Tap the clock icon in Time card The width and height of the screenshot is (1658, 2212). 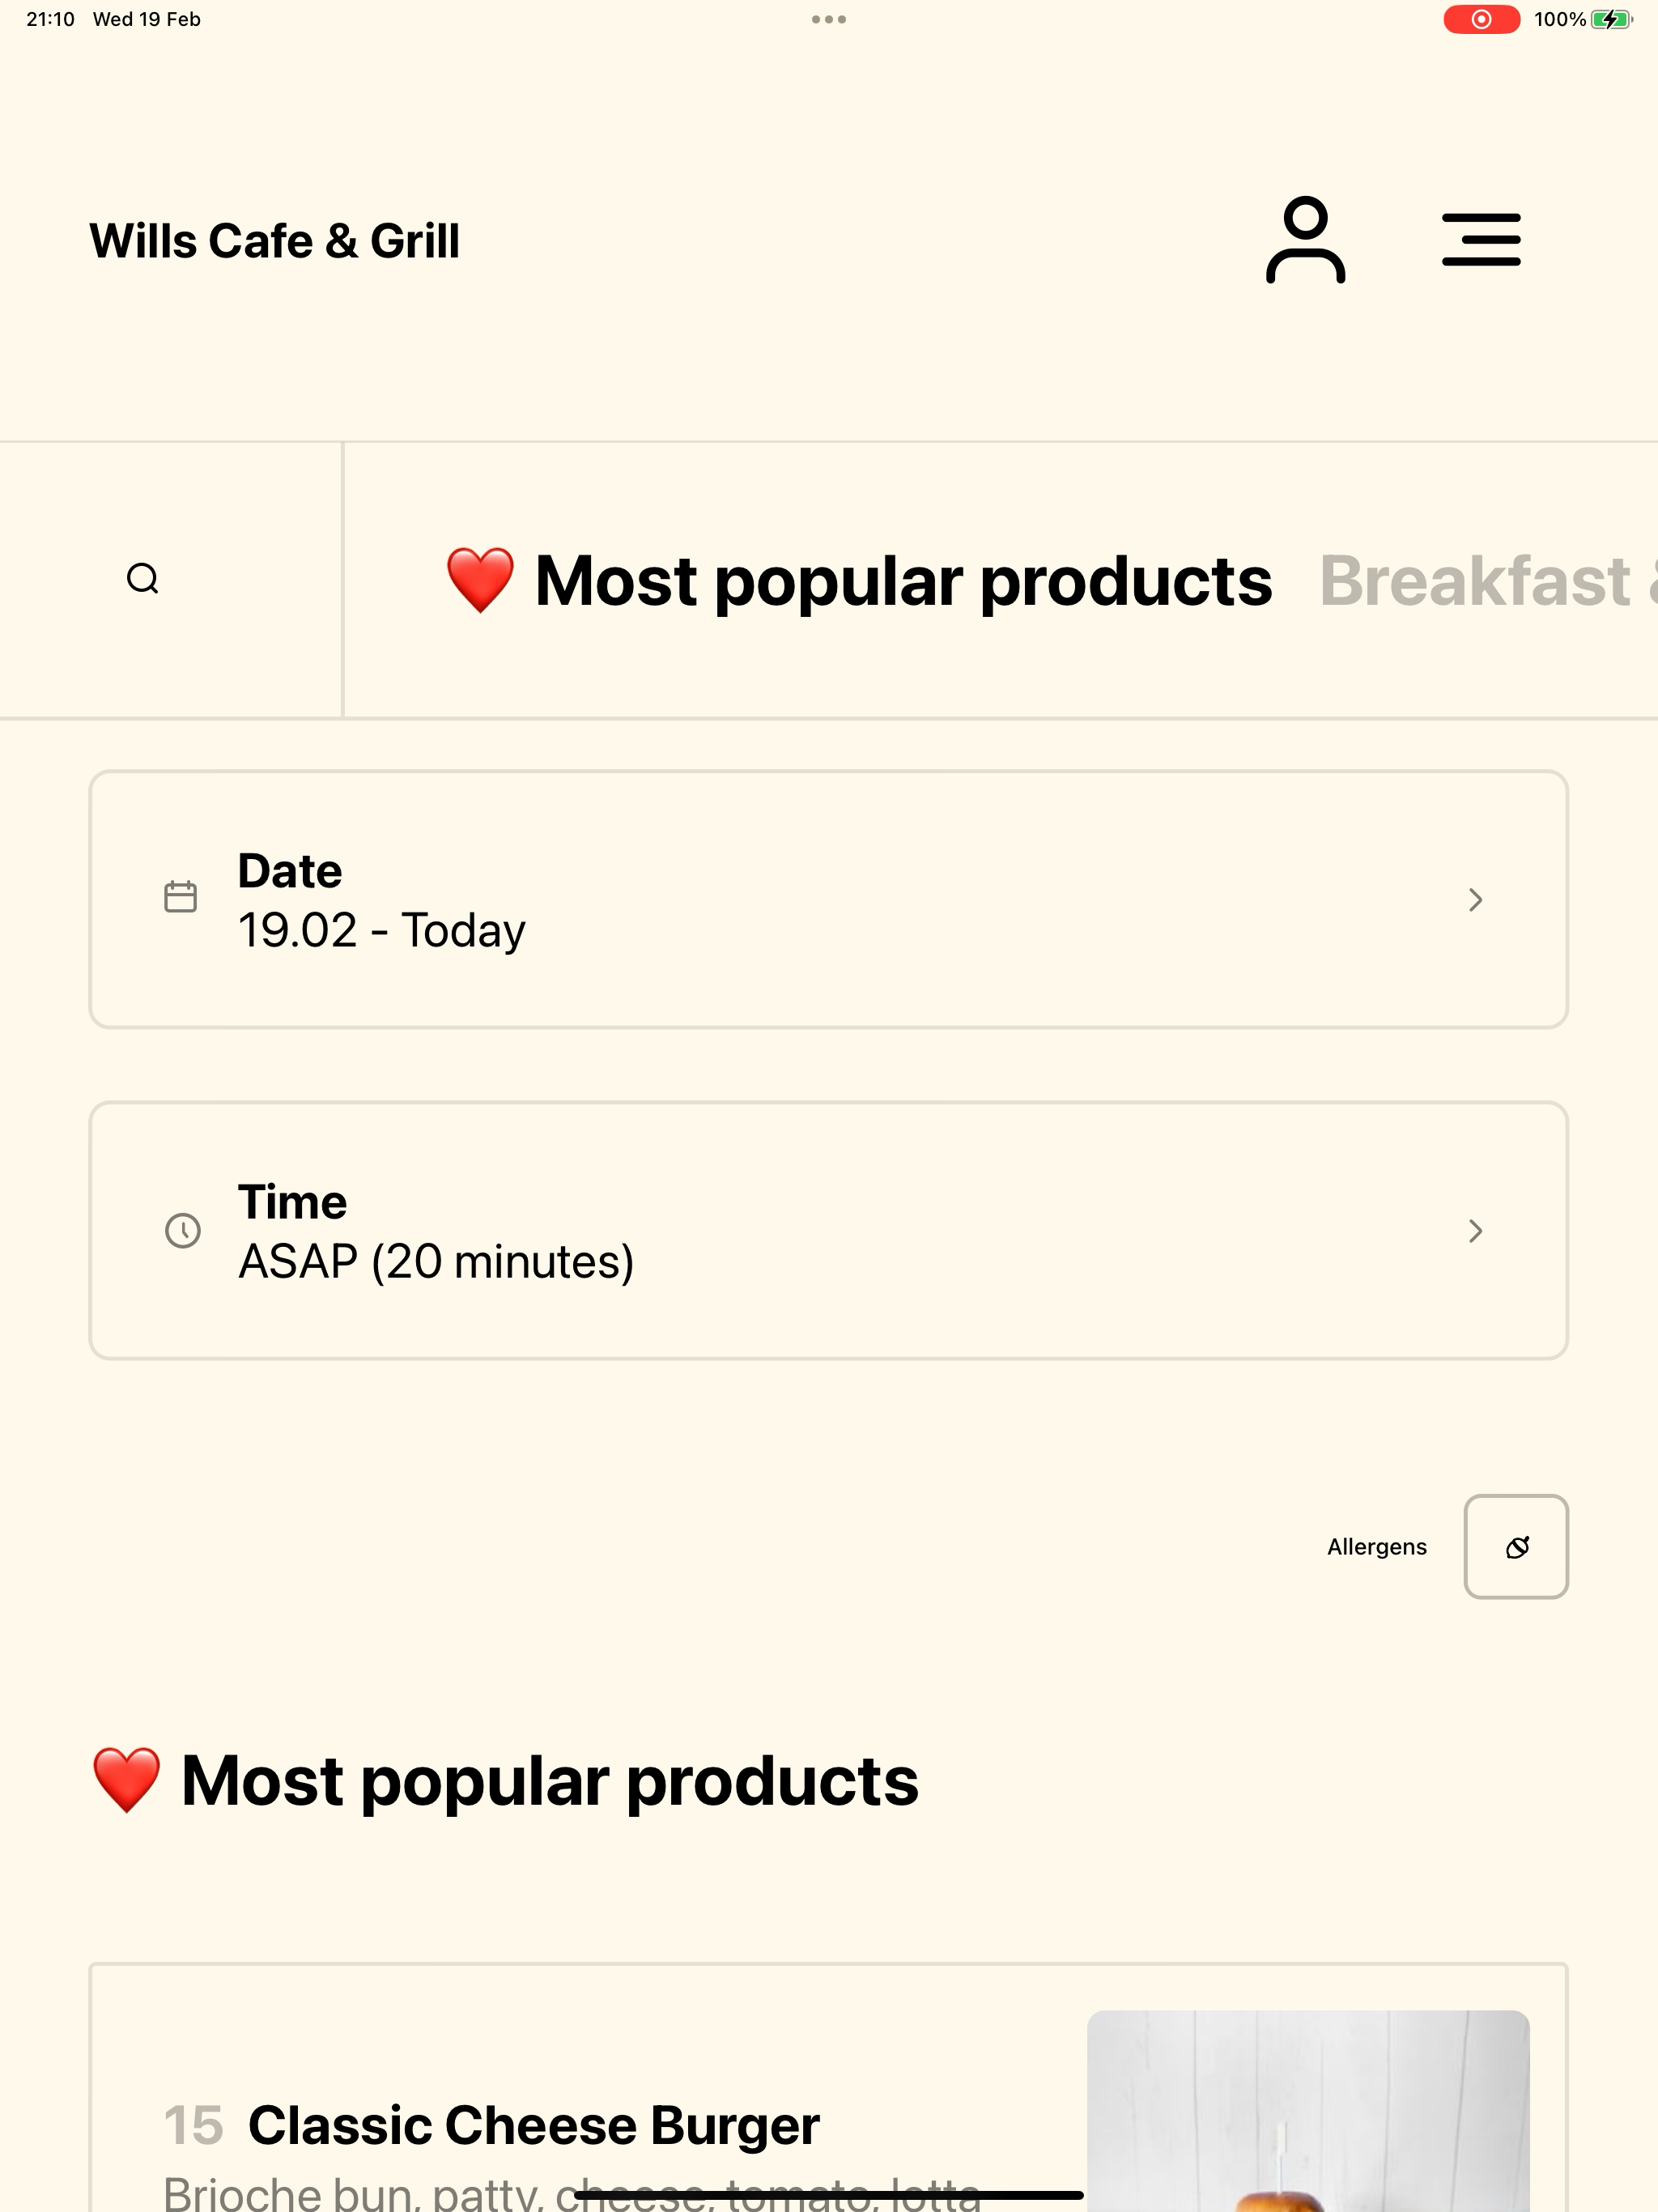pos(182,1230)
